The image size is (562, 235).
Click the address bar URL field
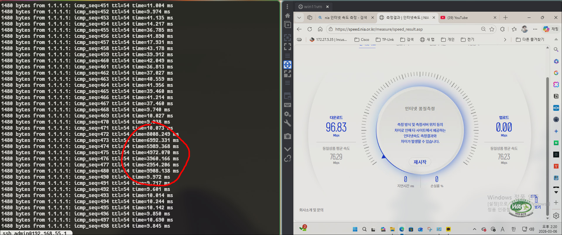coord(404,29)
